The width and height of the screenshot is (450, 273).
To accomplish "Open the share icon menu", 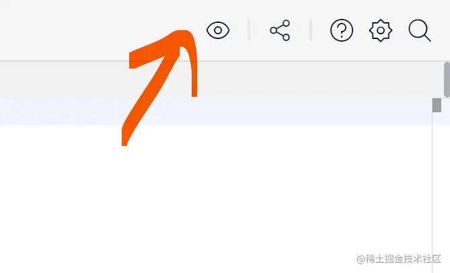I will click(x=280, y=30).
